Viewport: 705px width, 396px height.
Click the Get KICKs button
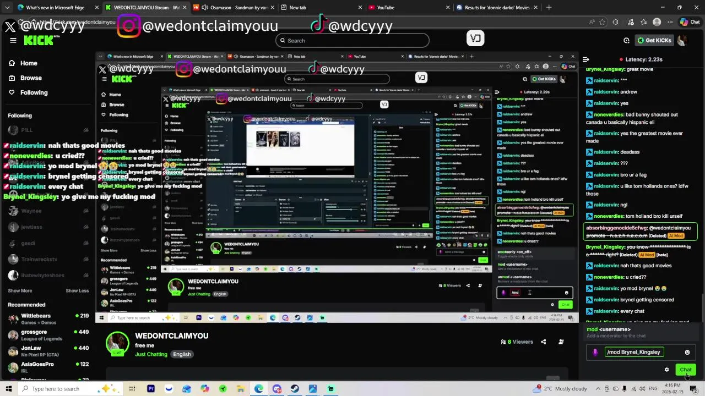(x=654, y=40)
